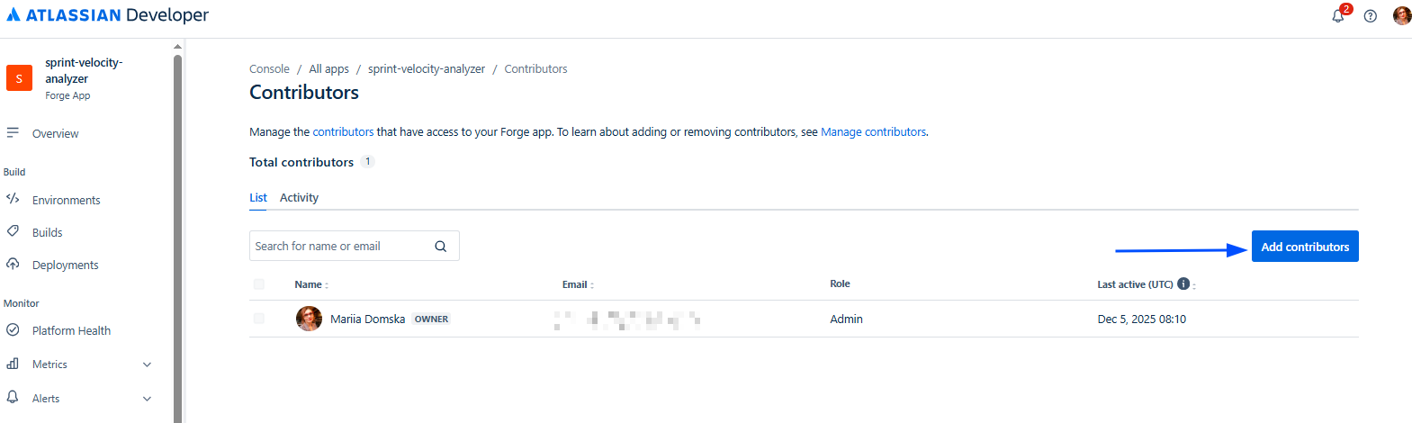Open Platform Health page

click(x=71, y=330)
